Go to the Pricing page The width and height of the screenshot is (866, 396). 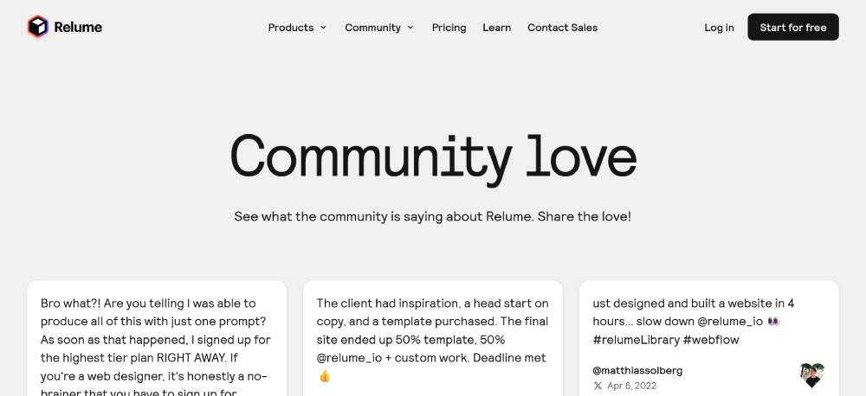pyautogui.click(x=449, y=28)
